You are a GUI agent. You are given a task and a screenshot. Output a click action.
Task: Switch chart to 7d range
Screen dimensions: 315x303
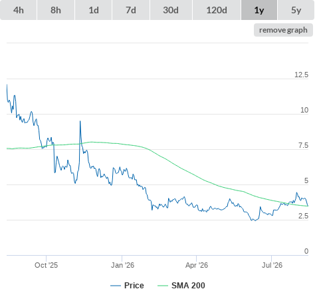[131, 10]
